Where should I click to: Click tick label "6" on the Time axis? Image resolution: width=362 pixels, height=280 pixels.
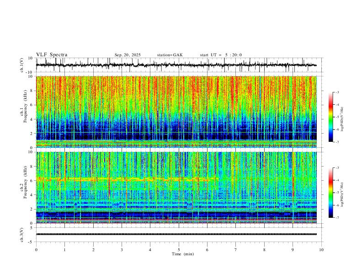(x=207, y=250)
